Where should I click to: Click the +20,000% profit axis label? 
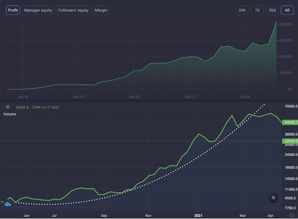[x=286, y=24]
